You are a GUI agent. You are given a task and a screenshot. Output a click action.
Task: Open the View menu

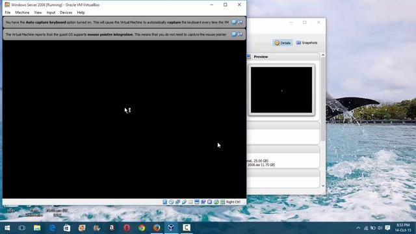(38, 12)
